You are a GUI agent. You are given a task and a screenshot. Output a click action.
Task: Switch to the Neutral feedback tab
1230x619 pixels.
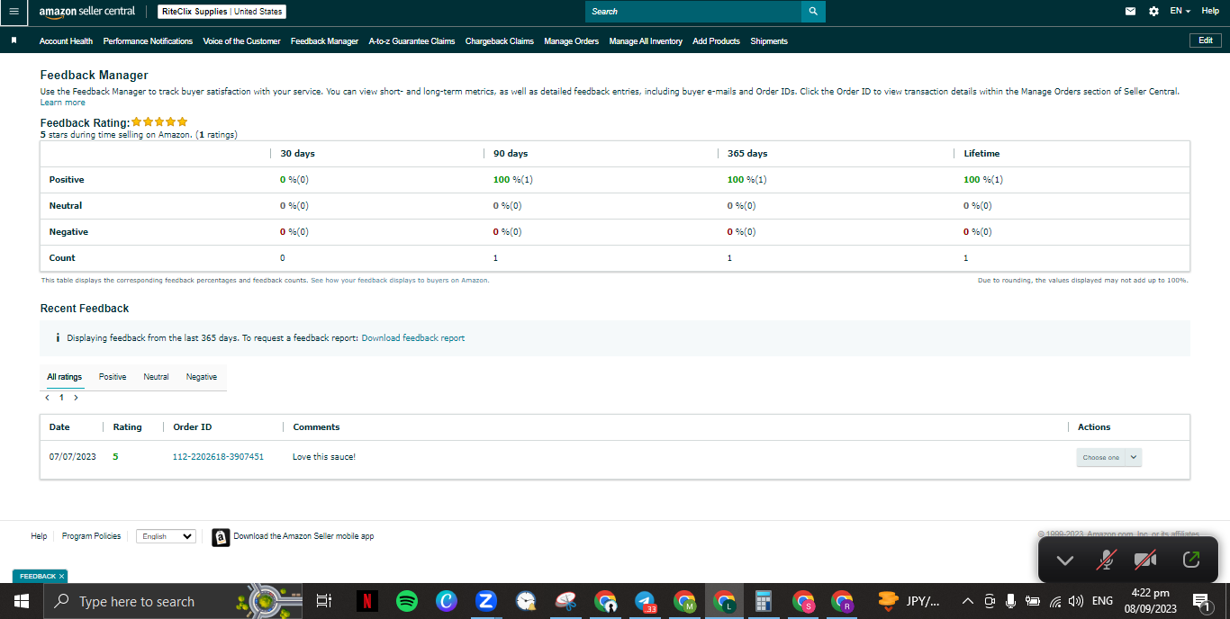(156, 377)
